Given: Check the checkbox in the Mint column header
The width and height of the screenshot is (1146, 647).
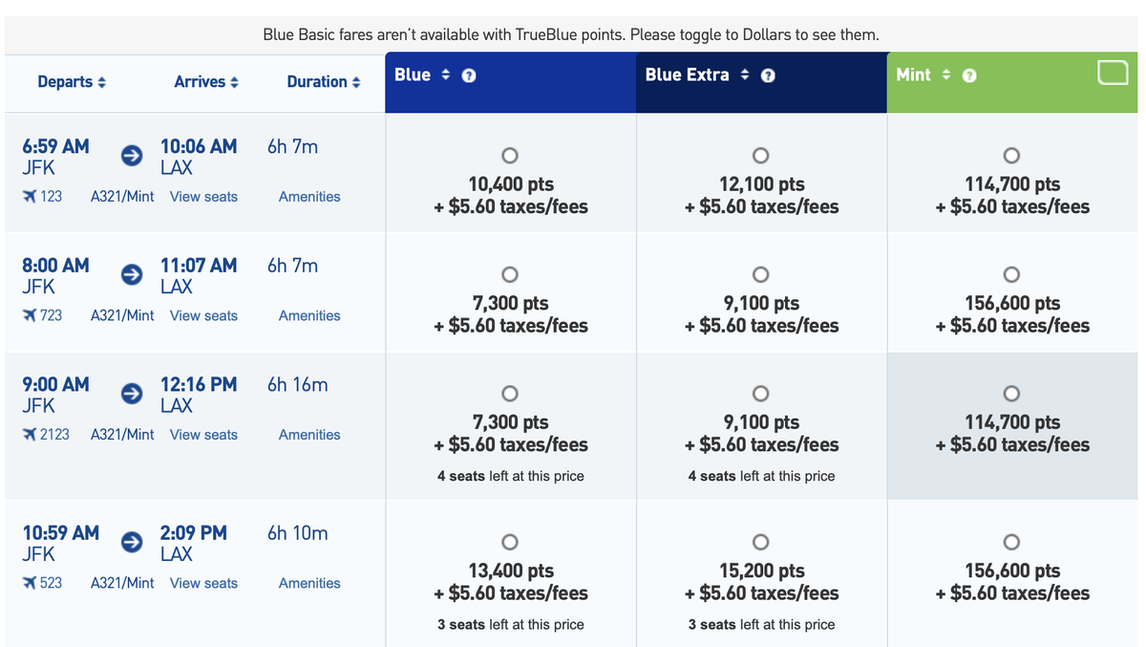Looking at the screenshot, I should click(x=1114, y=72).
